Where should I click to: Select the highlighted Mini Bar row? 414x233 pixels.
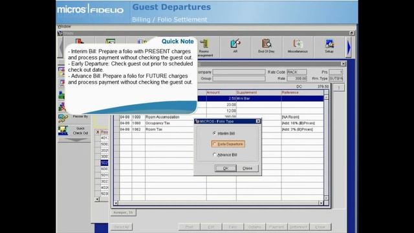pos(260,98)
